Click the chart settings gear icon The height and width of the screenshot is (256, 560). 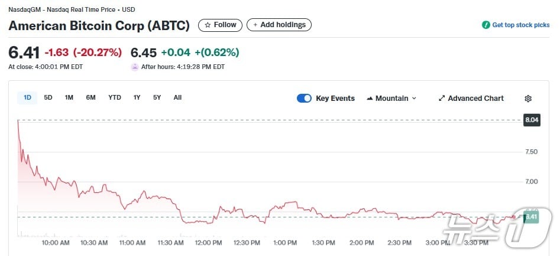tap(528, 99)
